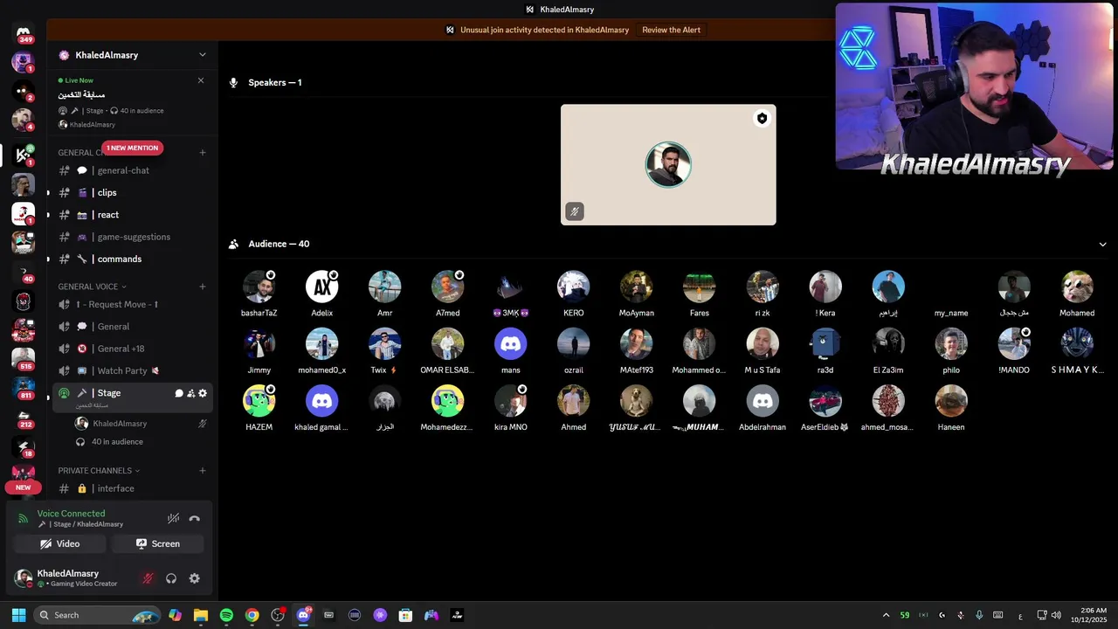Click invite people icon on Stage channel
This screenshot has height=629, width=1118.
(190, 393)
